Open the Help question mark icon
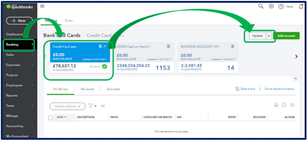 (x=281, y=6)
